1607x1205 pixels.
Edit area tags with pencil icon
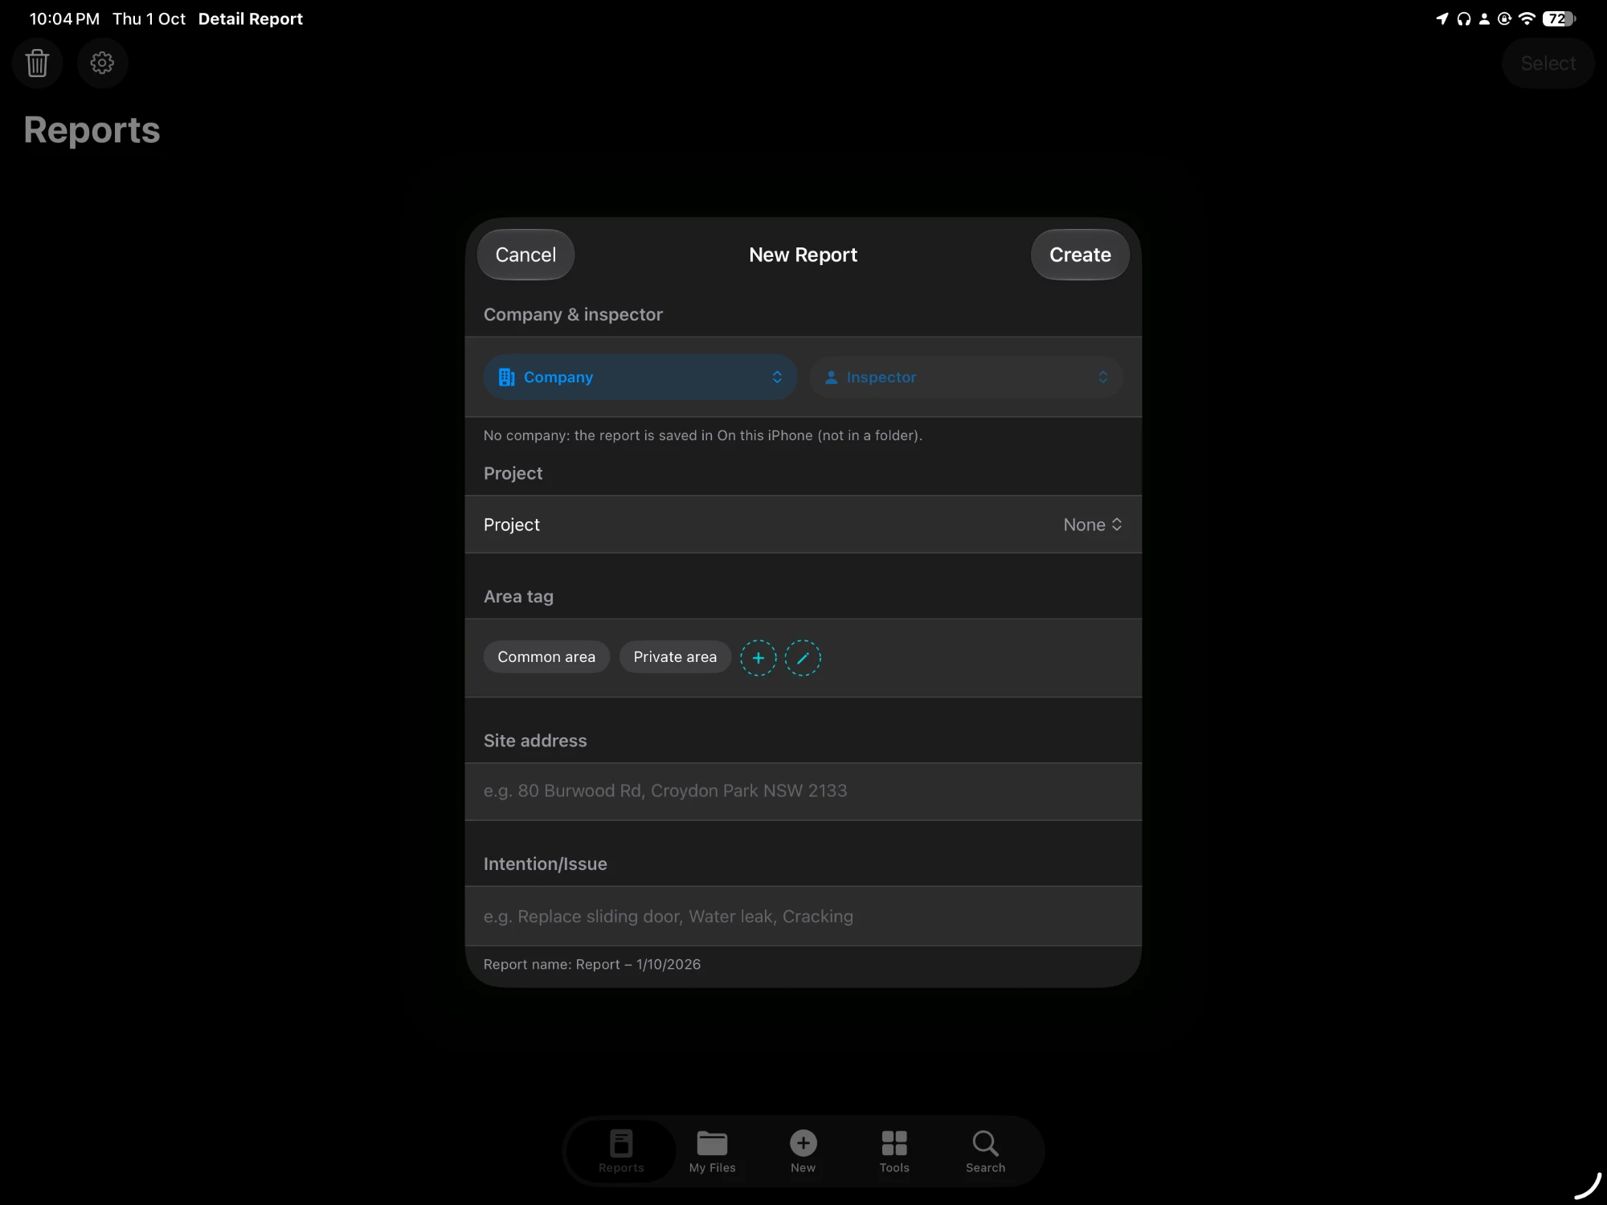point(803,658)
